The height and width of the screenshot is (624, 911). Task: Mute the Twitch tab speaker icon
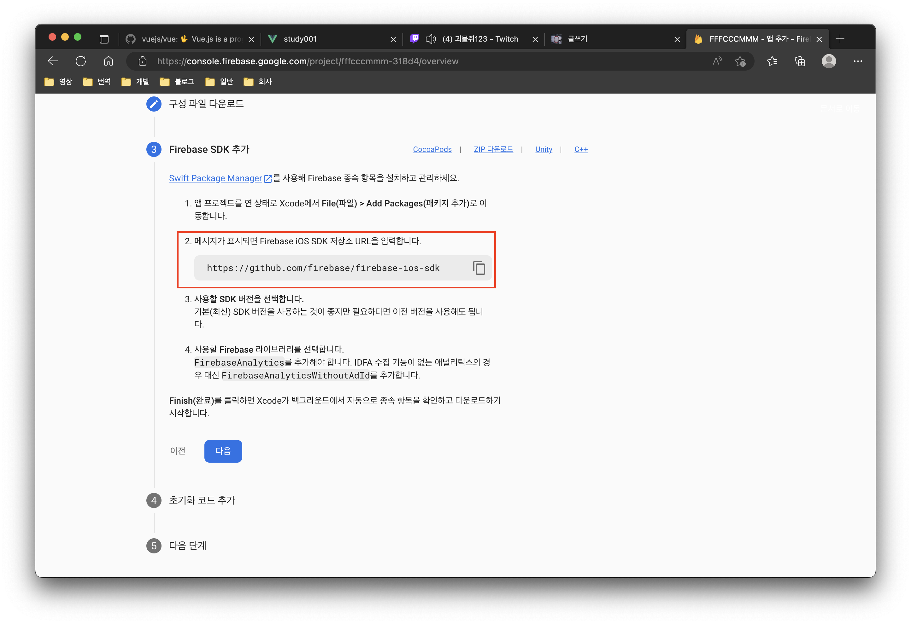tap(431, 39)
